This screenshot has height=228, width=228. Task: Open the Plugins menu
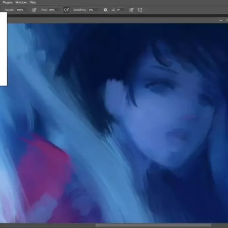pyautogui.click(x=7, y=2)
